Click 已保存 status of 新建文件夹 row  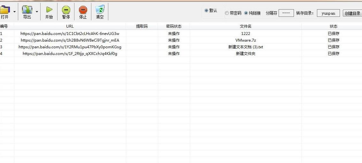(x=334, y=53)
